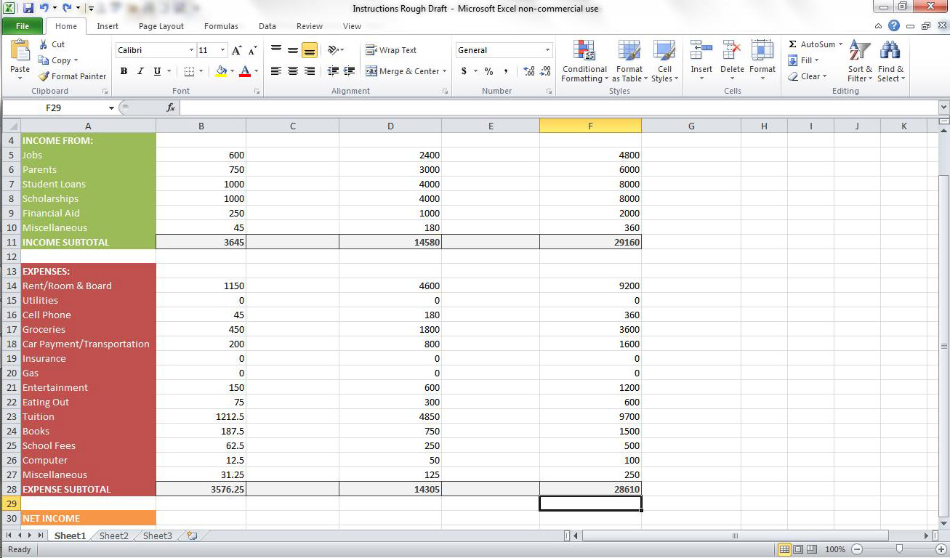
Task: Click the Format cells button
Action: click(762, 61)
